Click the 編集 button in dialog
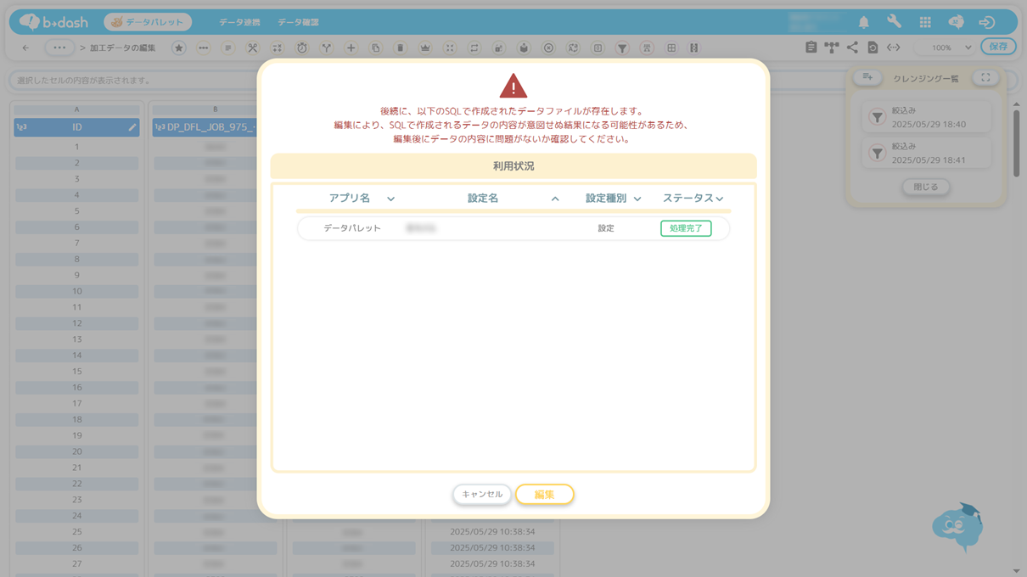 pyautogui.click(x=545, y=494)
